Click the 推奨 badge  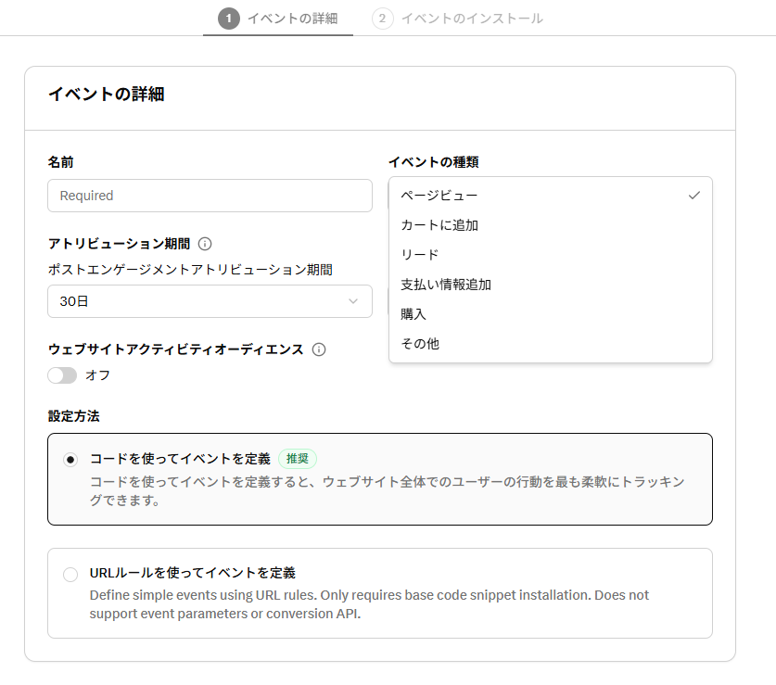(x=298, y=459)
